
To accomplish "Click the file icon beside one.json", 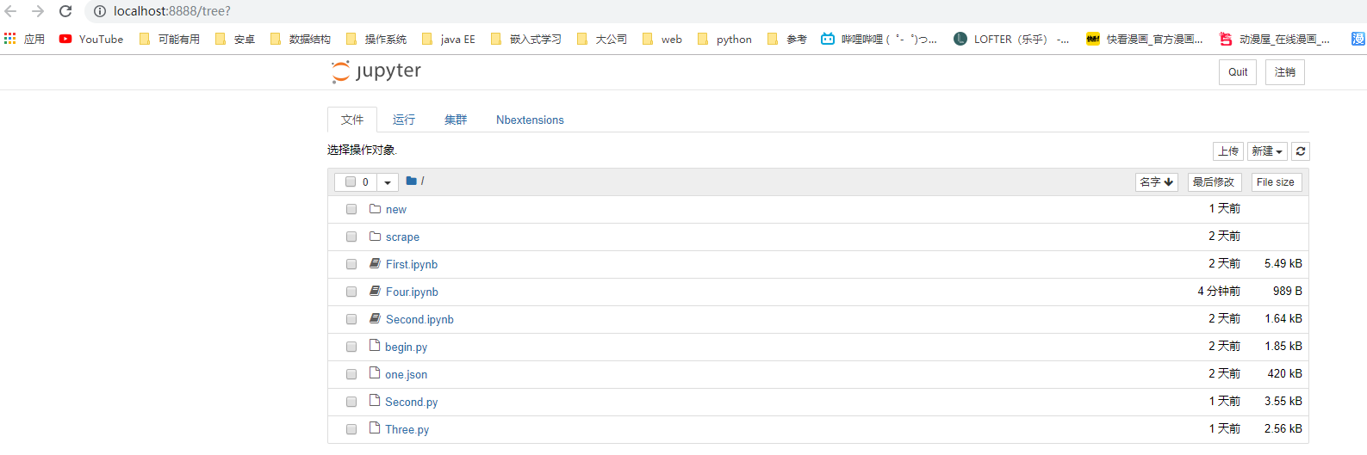I will [375, 372].
